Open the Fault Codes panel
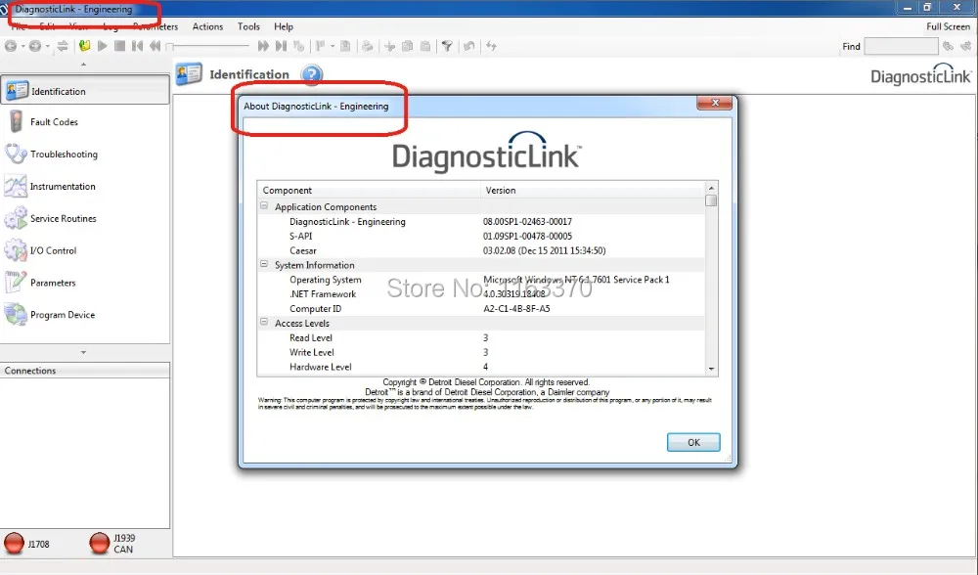 [x=85, y=122]
